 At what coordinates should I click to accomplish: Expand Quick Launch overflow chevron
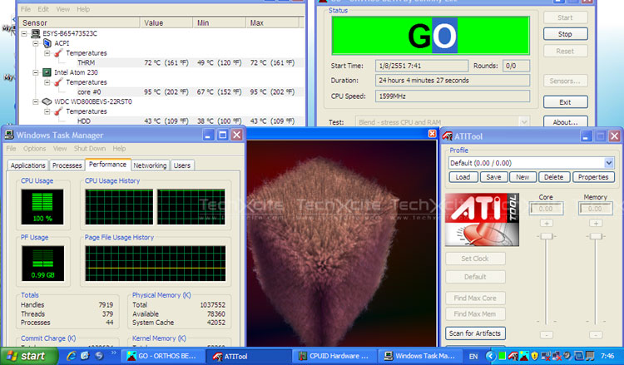[114, 353]
